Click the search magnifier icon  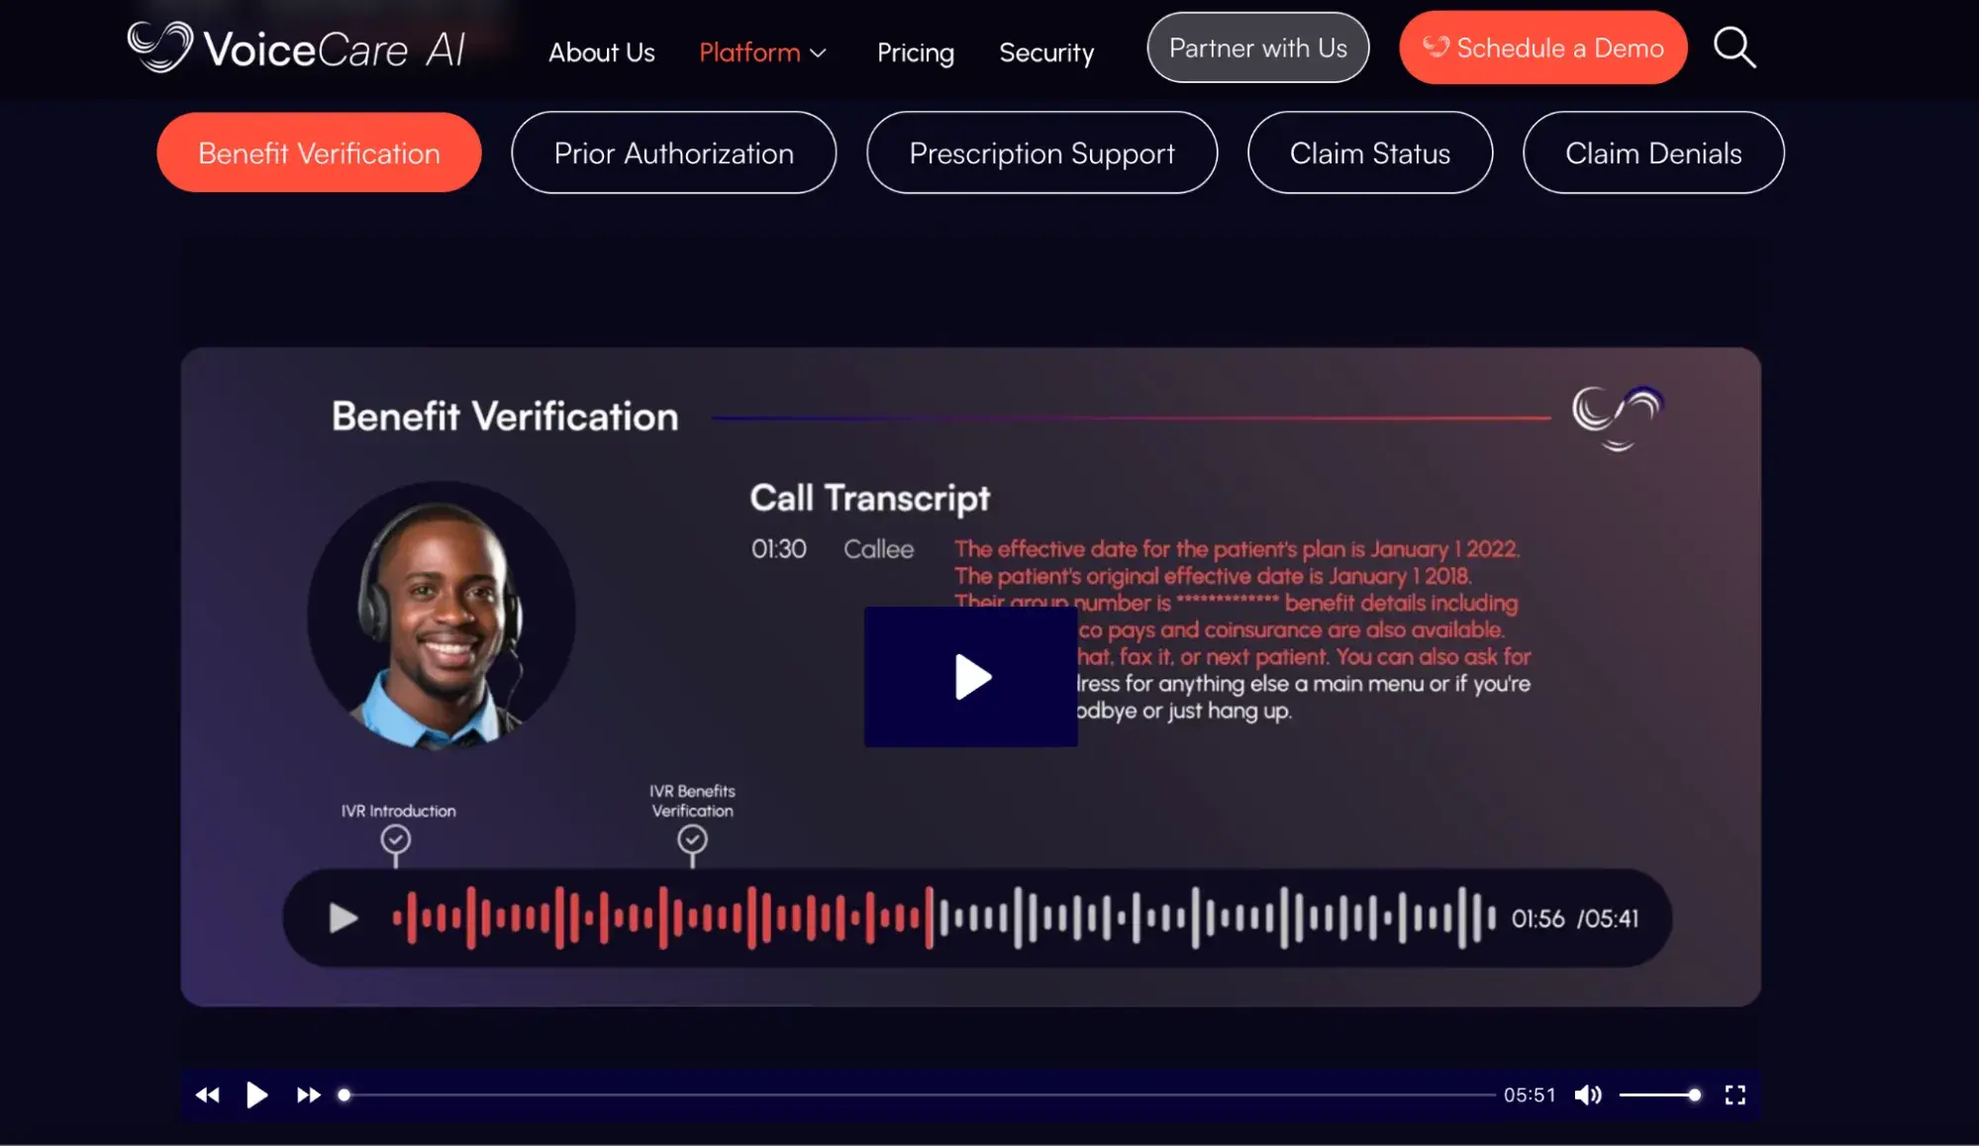click(1734, 48)
